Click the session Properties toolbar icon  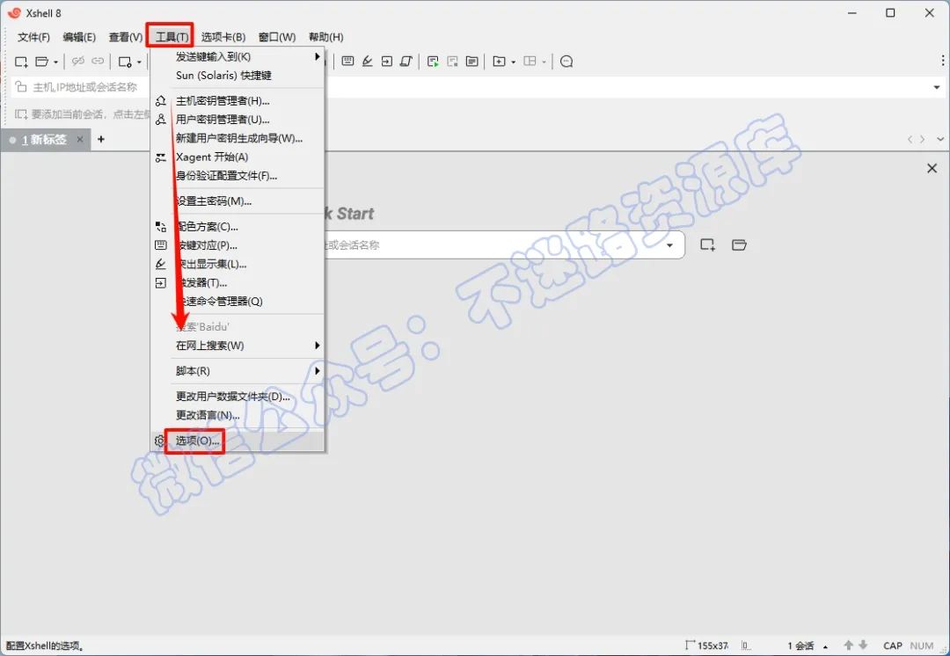125,62
